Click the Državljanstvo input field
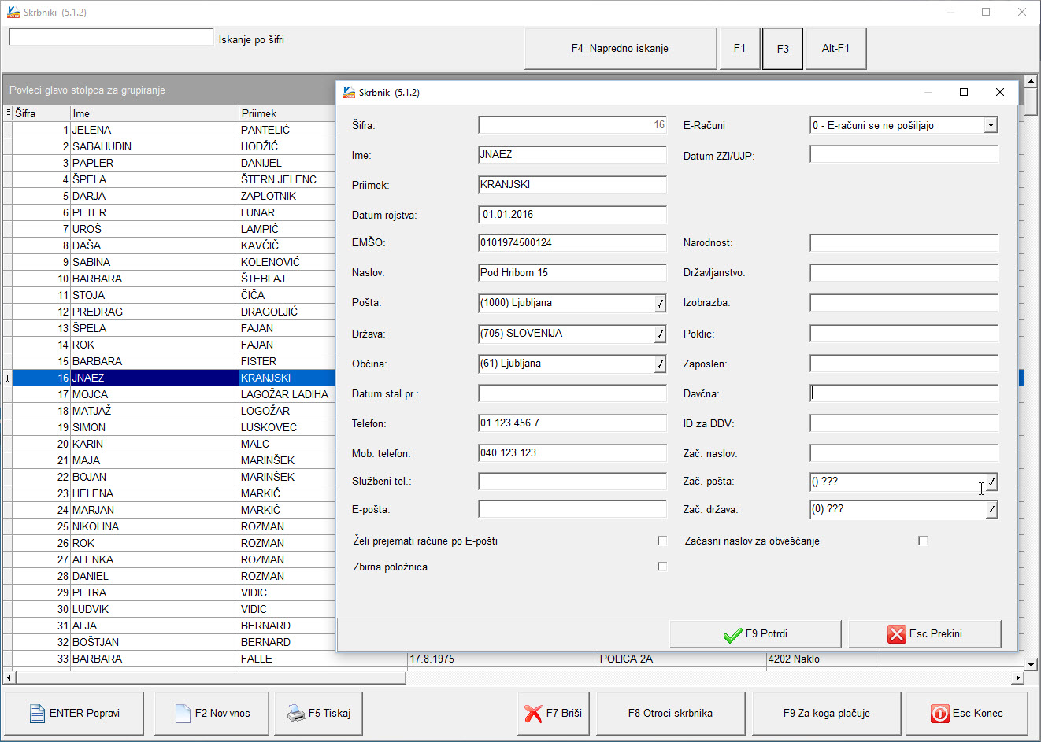 [x=904, y=273]
